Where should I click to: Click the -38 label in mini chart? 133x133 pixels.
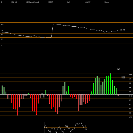point(86,129)
